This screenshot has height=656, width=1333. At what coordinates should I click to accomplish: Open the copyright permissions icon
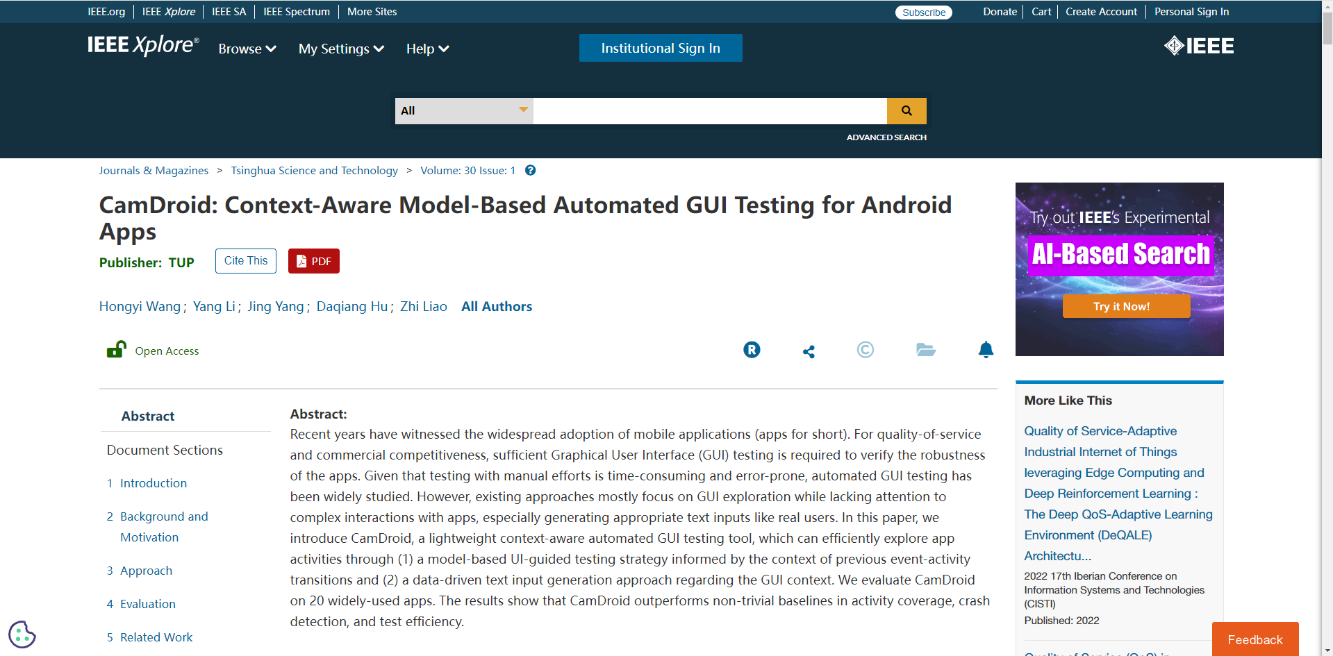[x=865, y=350]
